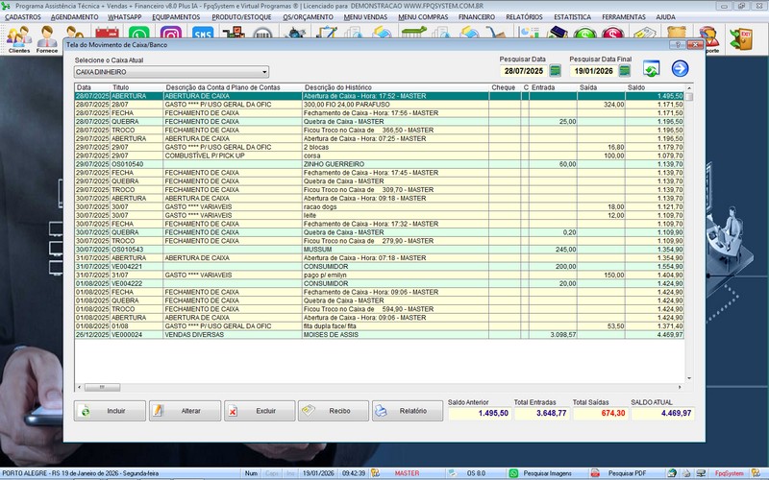Viewport: 769px width, 480px height.
Task: Click the Fornece suppliers toolbar icon
Action: (x=47, y=38)
